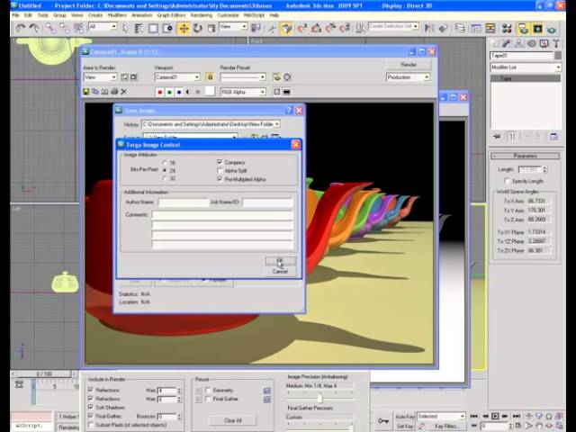Open the selection filter All dropdown
Image resolution: width=576 pixels, height=432 pixels.
(x=103, y=26)
